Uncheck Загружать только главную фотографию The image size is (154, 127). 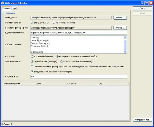(32, 72)
